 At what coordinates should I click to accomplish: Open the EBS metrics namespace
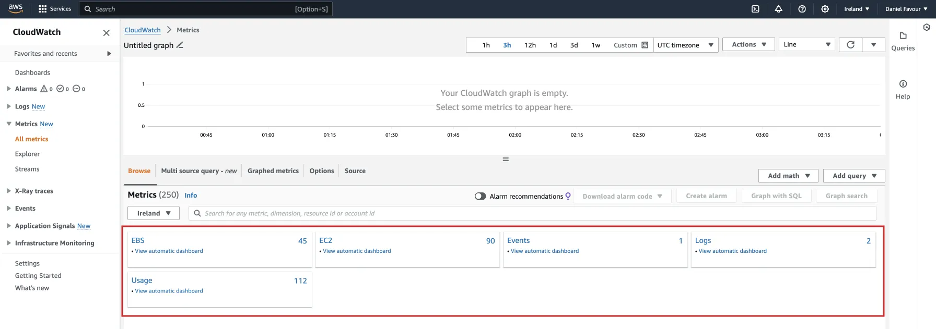[x=138, y=240]
